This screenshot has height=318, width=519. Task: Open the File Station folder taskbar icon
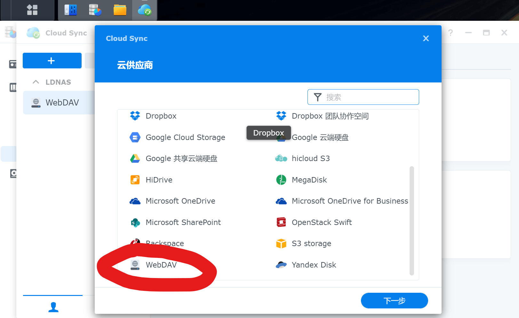click(x=120, y=10)
